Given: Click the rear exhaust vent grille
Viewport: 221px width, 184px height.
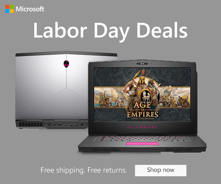Looking at the screenshot, I should [x=30, y=124].
